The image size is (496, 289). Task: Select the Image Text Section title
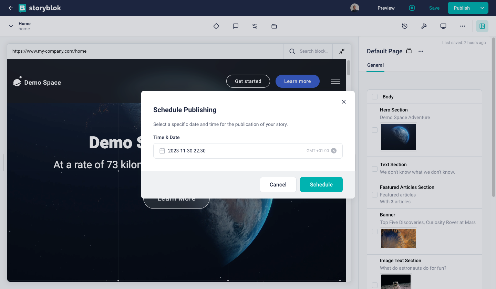401,260
